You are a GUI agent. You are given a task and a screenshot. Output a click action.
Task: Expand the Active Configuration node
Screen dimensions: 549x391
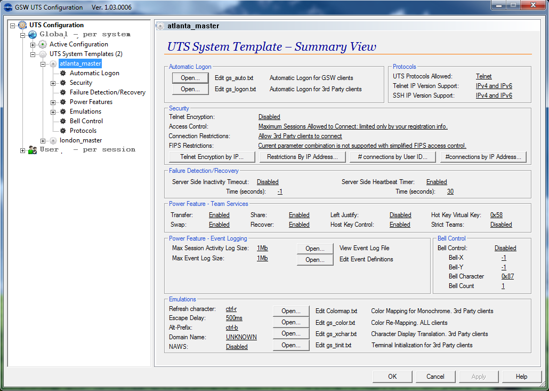33,44
